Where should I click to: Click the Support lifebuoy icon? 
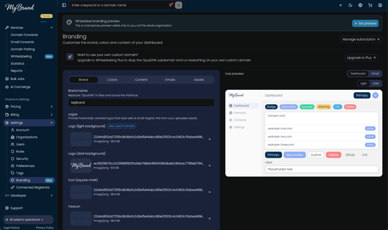click(x=7, y=208)
